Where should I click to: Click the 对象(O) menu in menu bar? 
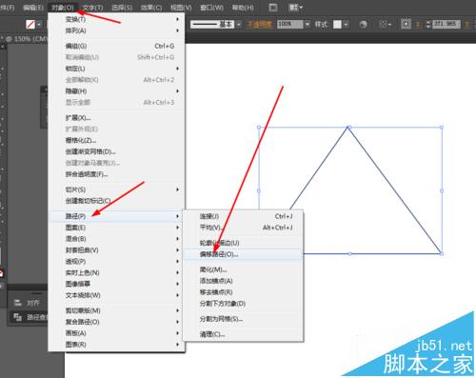tap(63, 8)
